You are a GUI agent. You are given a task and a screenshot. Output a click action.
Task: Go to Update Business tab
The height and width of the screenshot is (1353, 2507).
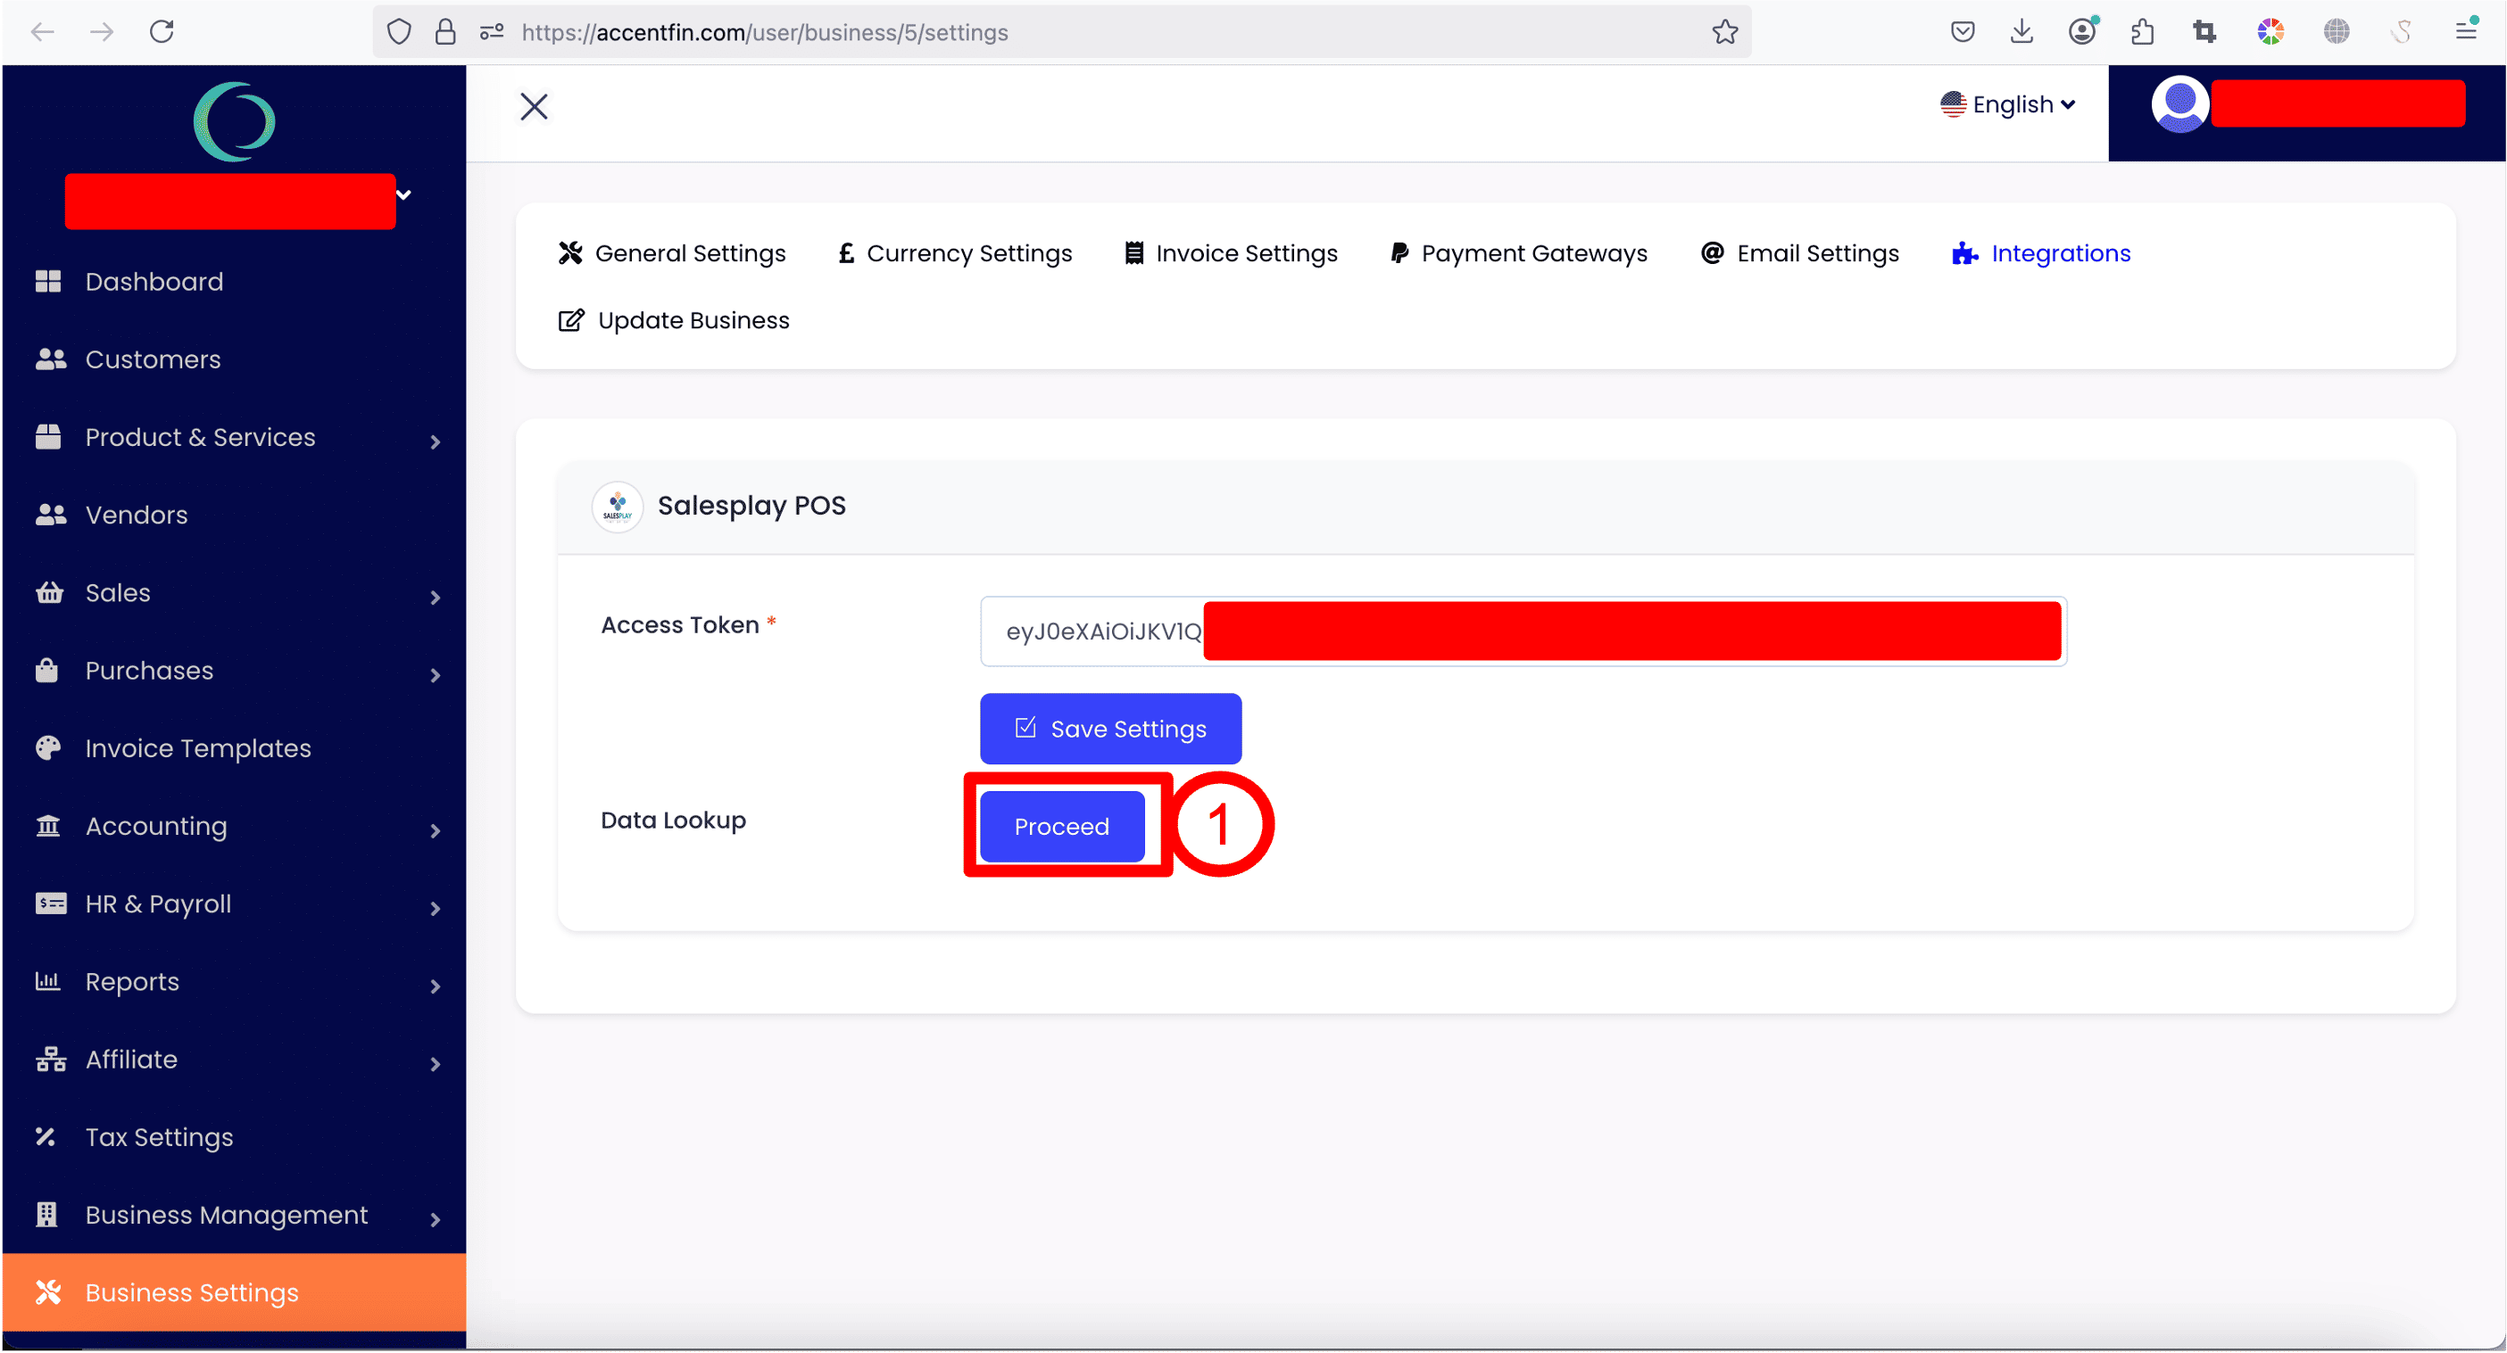pyautogui.click(x=675, y=320)
